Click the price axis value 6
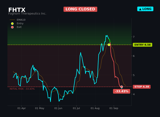The height and width of the screenshot is (117, 160). click(134, 56)
